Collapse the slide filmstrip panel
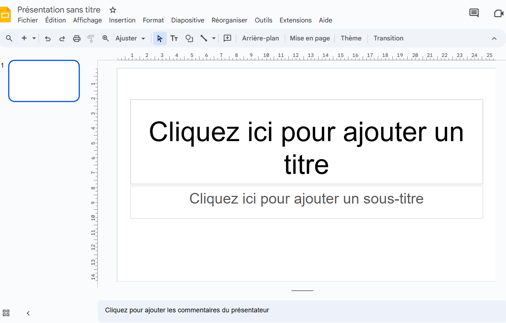This screenshot has width=506, height=323. click(28, 313)
